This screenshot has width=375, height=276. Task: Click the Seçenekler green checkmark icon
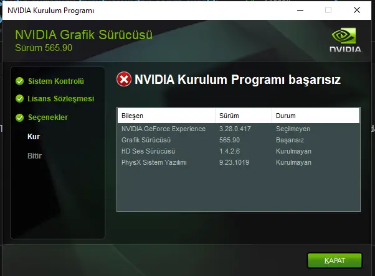pyautogui.click(x=19, y=117)
